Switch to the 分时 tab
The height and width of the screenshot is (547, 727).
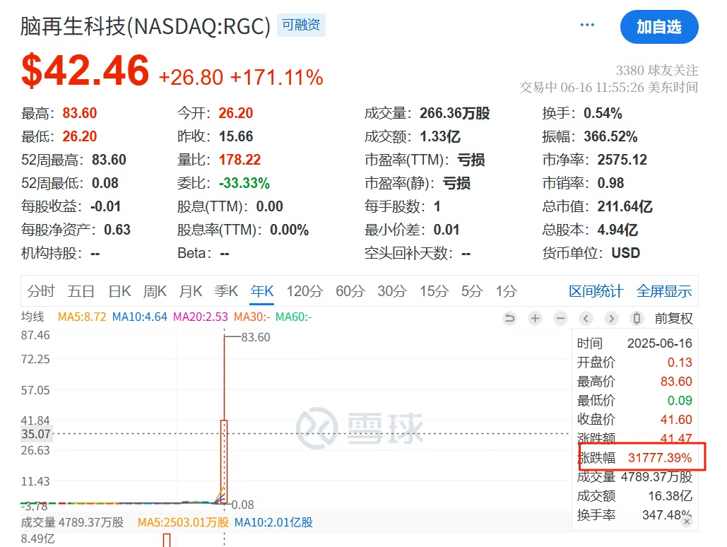click(41, 291)
